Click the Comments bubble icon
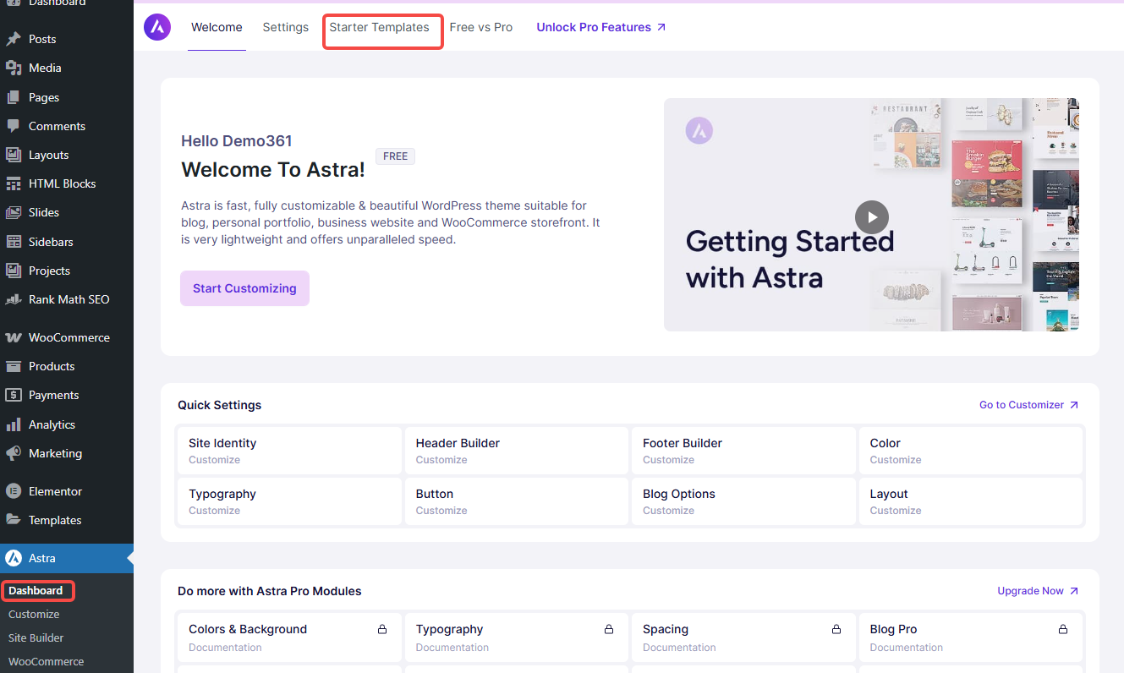This screenshot has height=673, width=1124. (x=14, y=126)
